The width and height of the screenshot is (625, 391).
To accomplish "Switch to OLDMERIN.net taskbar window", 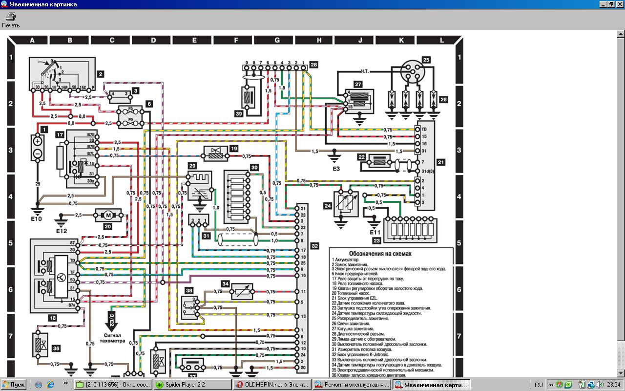I will tap(272, 385).
